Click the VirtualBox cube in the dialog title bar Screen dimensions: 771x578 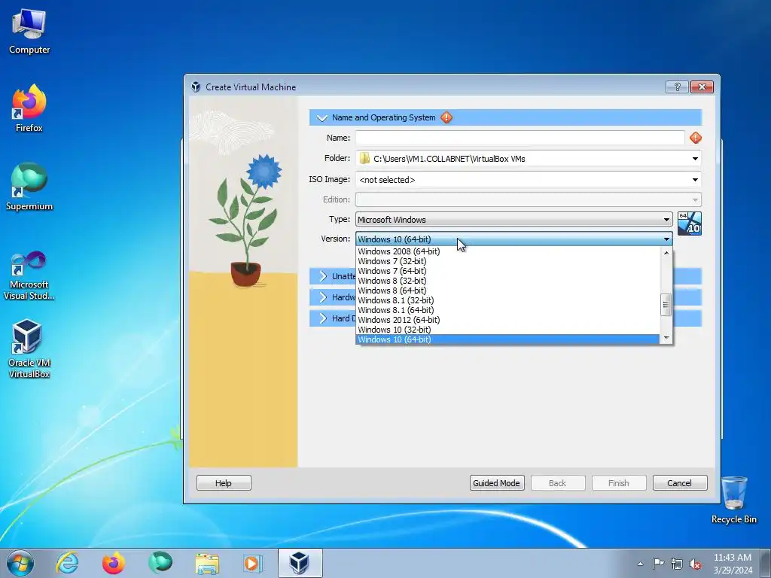click(196, 87)
